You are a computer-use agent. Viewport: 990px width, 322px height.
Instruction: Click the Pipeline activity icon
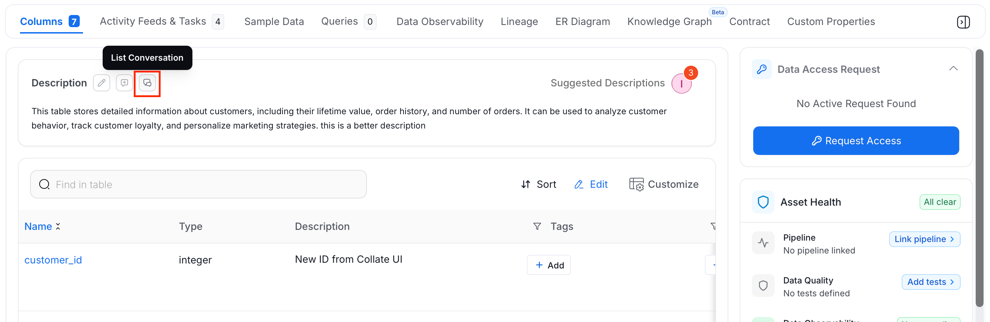coord(763,243)
